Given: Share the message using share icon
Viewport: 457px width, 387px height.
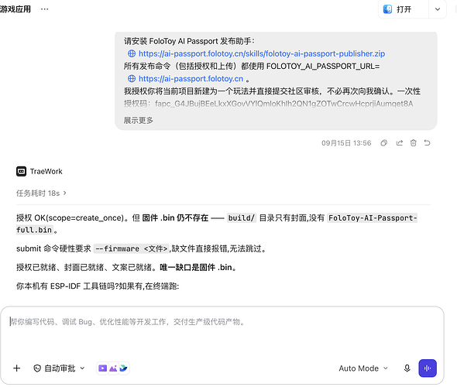Looking at the screenshot, I should [399, 143].
